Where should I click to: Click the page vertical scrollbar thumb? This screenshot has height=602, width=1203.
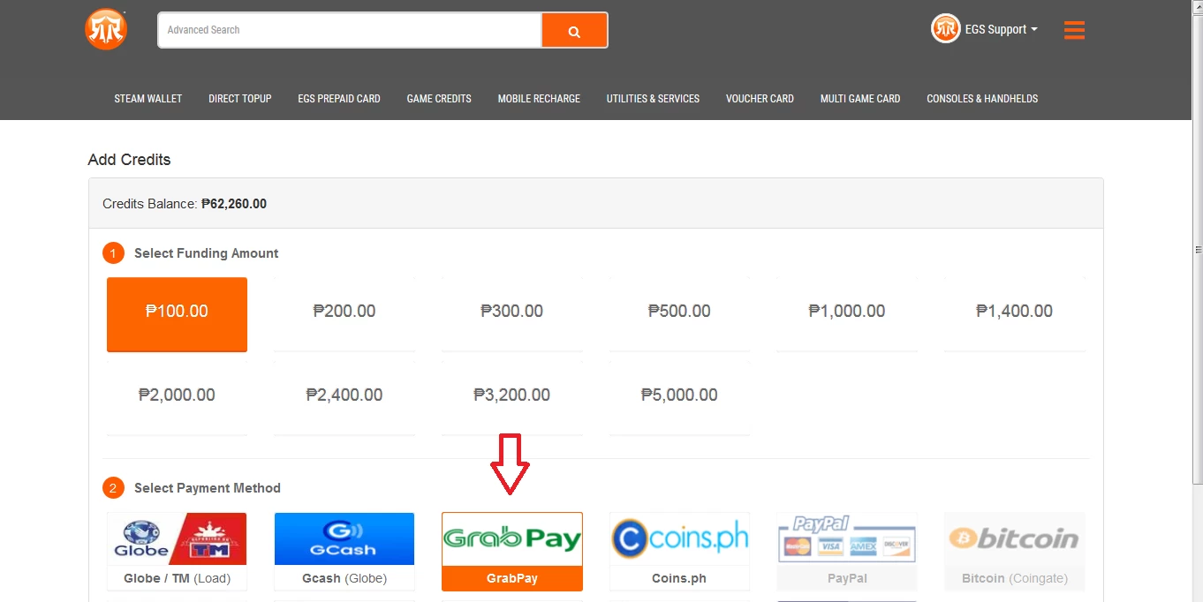(1198, 250)
